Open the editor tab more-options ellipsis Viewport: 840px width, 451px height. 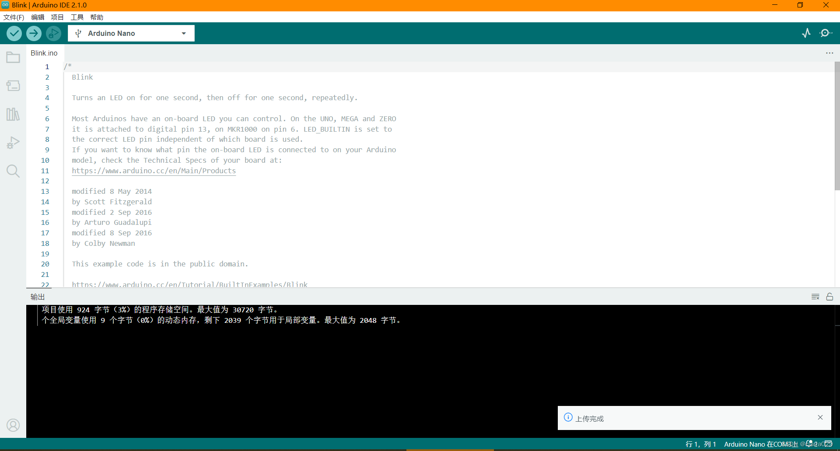829,53
